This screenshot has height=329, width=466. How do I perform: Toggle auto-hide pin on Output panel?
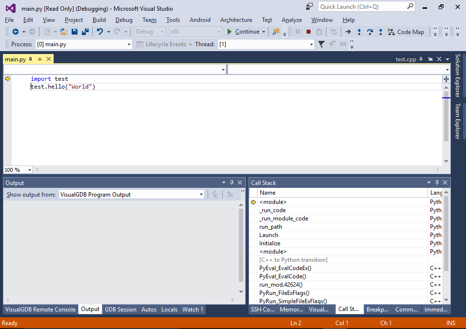point(232,183)
